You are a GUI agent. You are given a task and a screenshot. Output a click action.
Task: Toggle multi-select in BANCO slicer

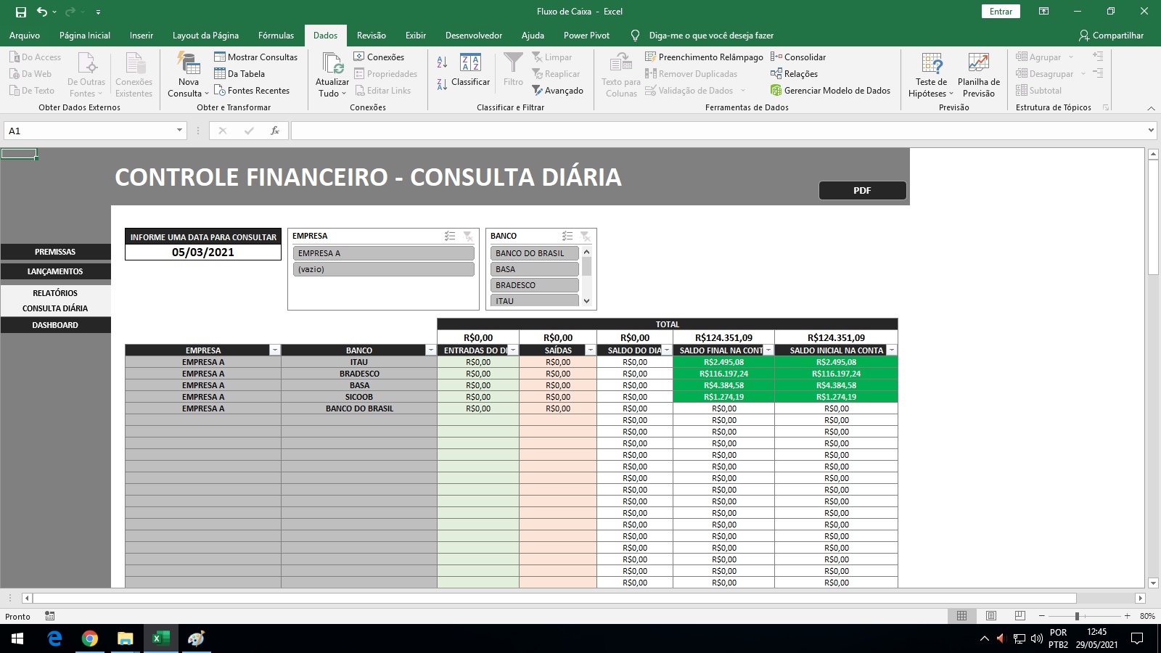click(x=567, y=237)
